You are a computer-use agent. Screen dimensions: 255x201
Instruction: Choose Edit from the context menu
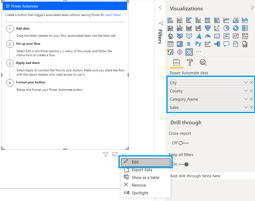(146, 162)
